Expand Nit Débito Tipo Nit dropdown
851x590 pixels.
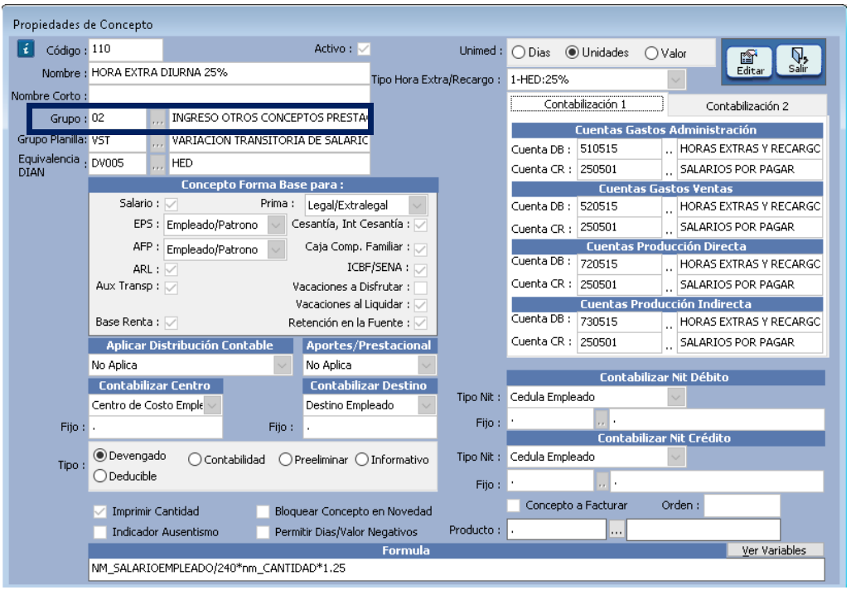(675, 397)
